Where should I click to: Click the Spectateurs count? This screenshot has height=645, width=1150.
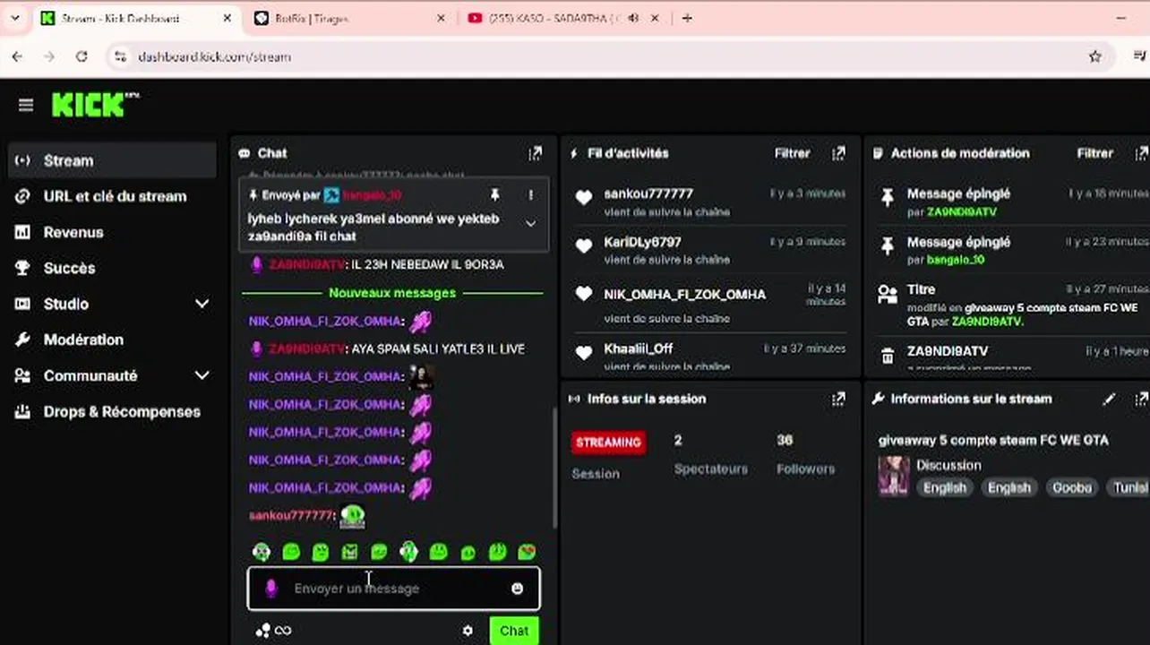tap(678, 440)
